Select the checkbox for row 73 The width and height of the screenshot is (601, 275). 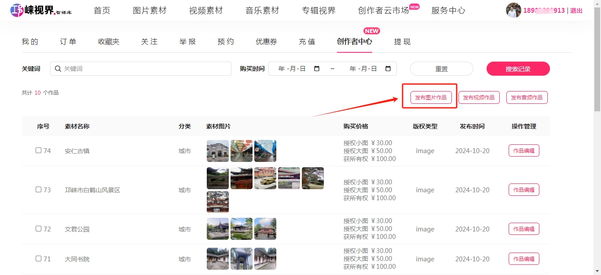(x=38, y=190)
